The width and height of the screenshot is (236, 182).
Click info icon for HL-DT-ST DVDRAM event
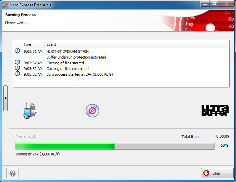point(17,51)
